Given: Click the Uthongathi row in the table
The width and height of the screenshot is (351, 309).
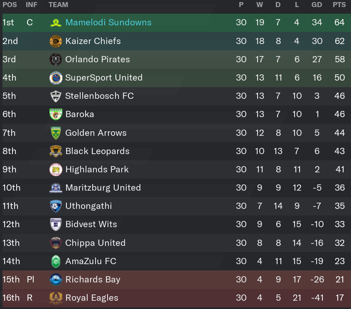Looking at the screenshot, I should pyautogui.click(x=177, y=206).
